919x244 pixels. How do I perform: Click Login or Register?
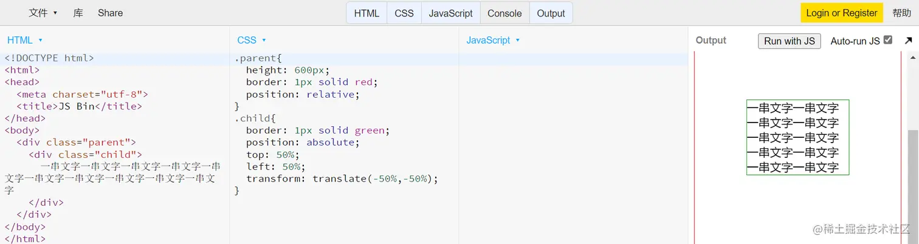point(841,13)
